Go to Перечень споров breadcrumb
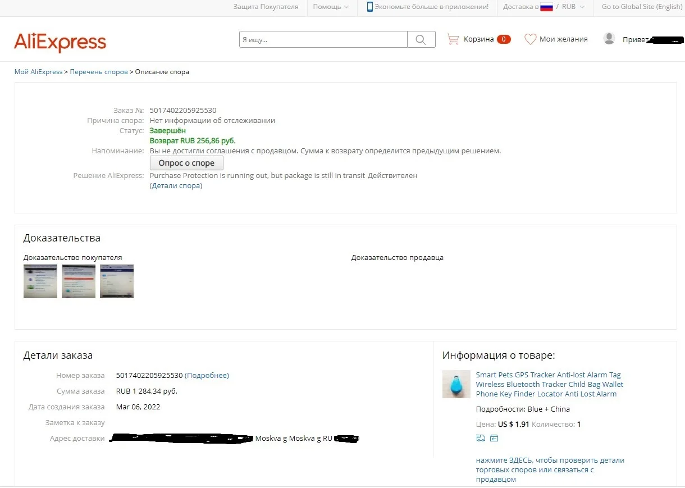The height and width of the screenshot is (488, 685). click(x=99, y=72)
